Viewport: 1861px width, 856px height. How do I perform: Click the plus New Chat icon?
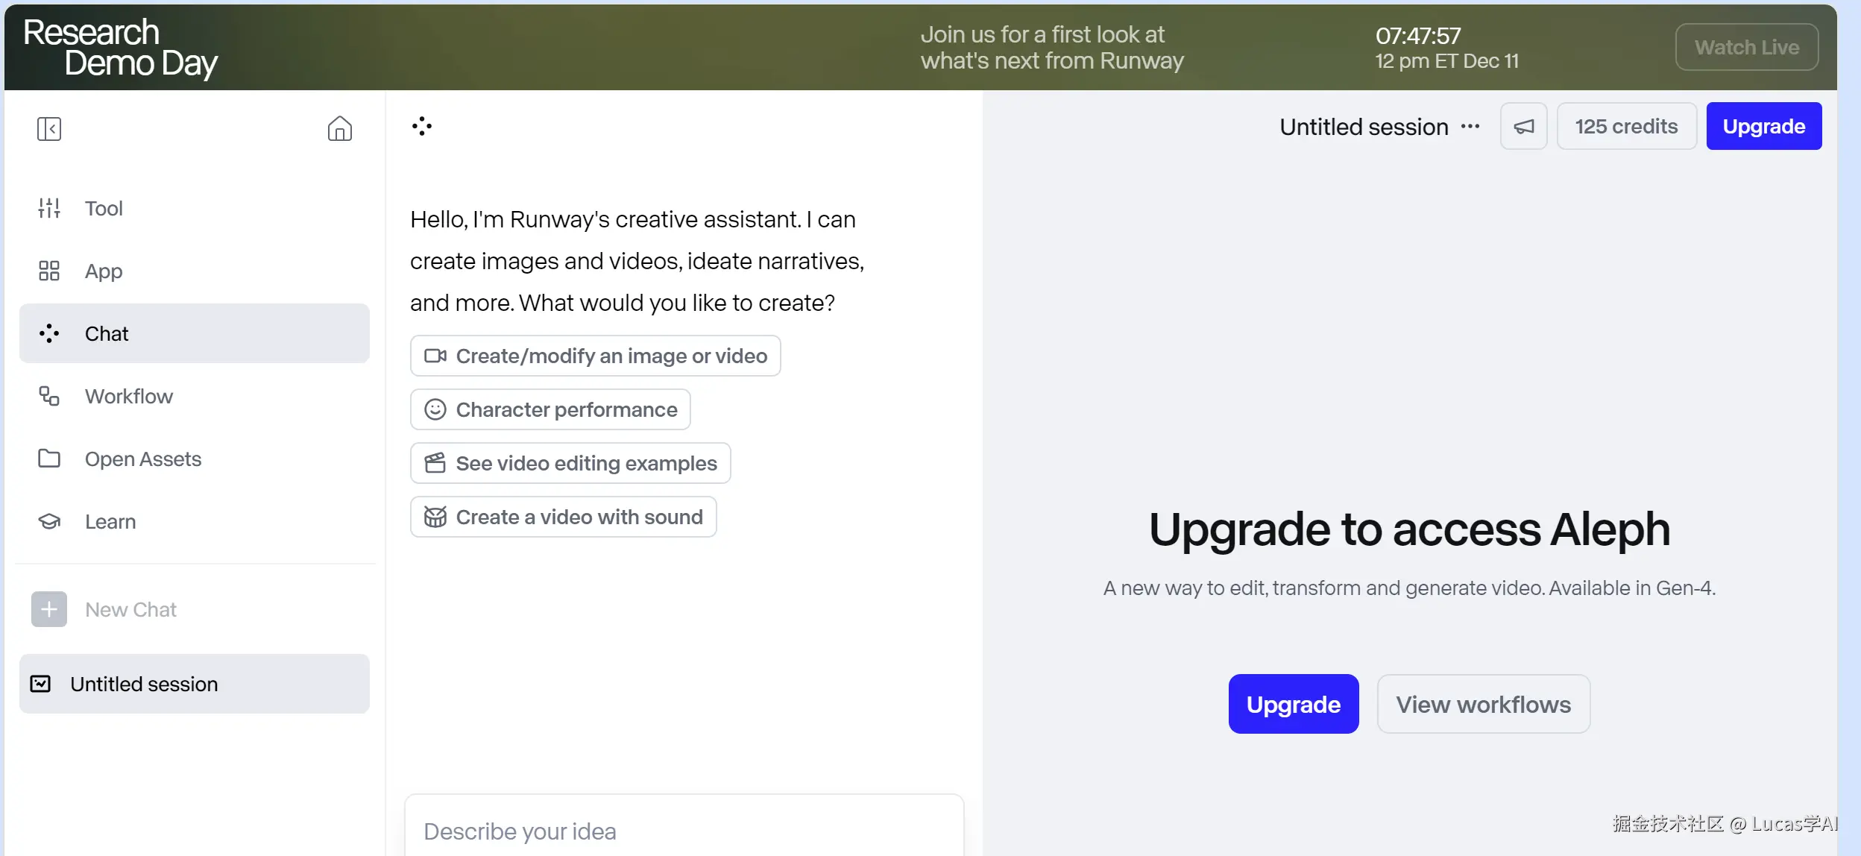pyautogui.click(x=49, y=609)
